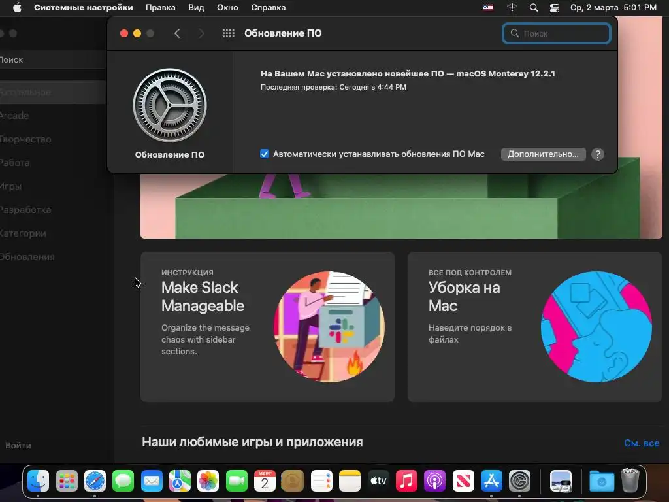The height and width of the screenshot is (502, 669).
Task: Open FaceTime from the Dock
Action: pyautogui.click(x=237, y=482)
